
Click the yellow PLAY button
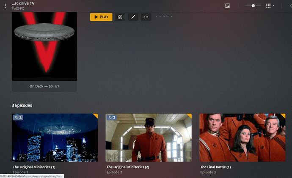101,17
